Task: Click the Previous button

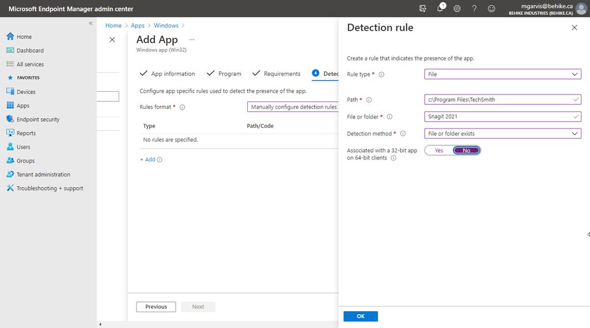Action: [156, 307]
